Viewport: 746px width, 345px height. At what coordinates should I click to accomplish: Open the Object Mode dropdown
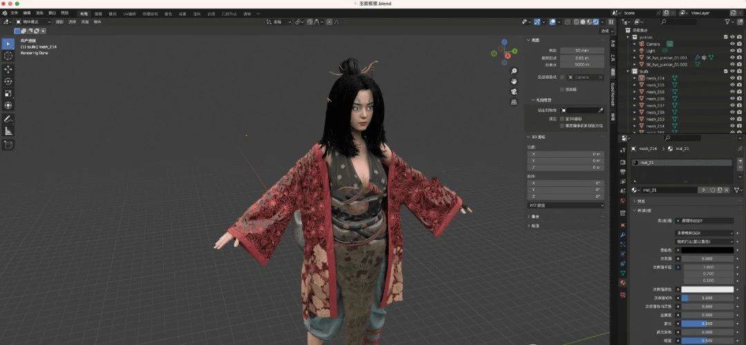point(33,22)
